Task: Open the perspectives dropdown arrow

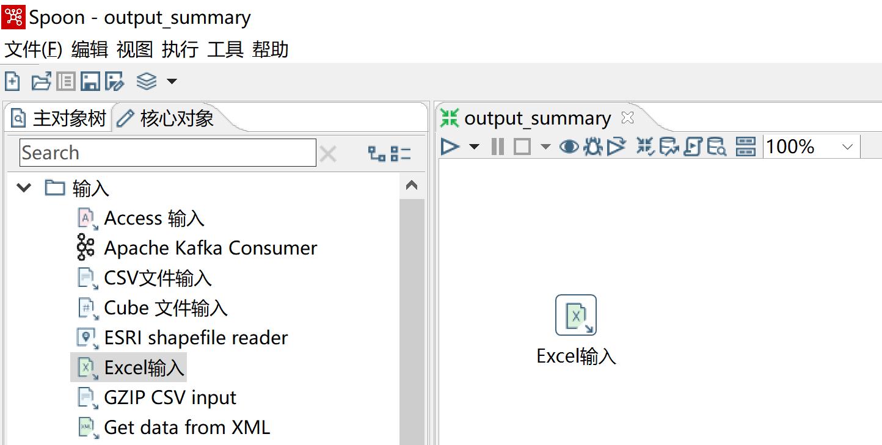Action: pos(172,81)
